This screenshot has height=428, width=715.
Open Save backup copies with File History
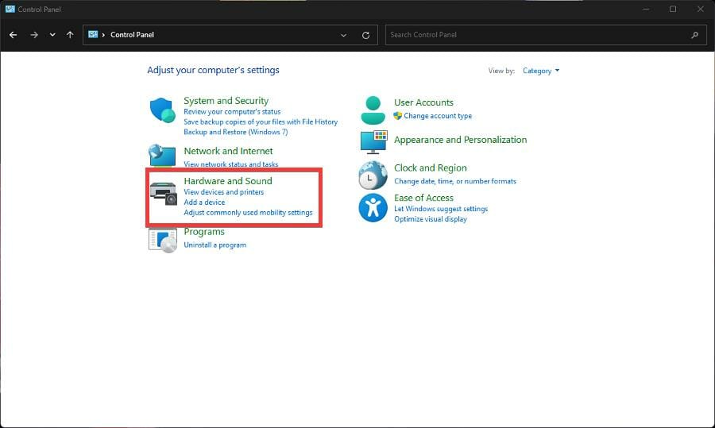click(261, 121)
